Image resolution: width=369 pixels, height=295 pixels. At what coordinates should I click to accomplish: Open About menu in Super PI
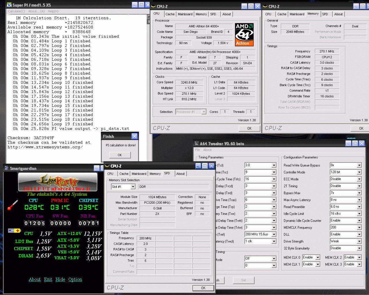[x=36, y=11]
